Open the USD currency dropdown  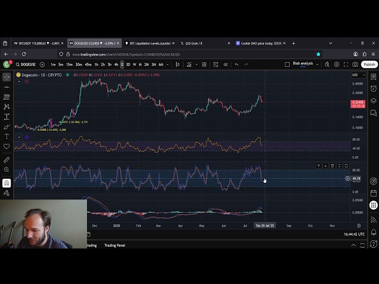(x=358, y=75)
